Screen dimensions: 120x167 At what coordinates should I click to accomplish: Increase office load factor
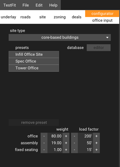pos(96,136)
